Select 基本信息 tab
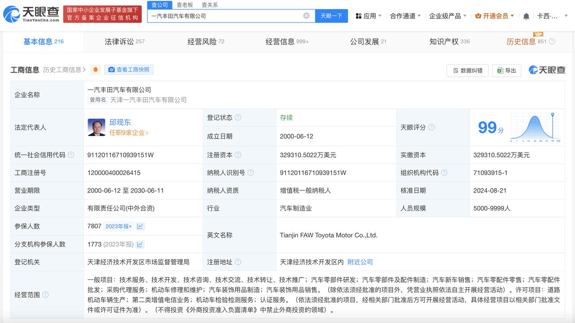The width and height of the screenshot is (575, 323). coord(44,41)
